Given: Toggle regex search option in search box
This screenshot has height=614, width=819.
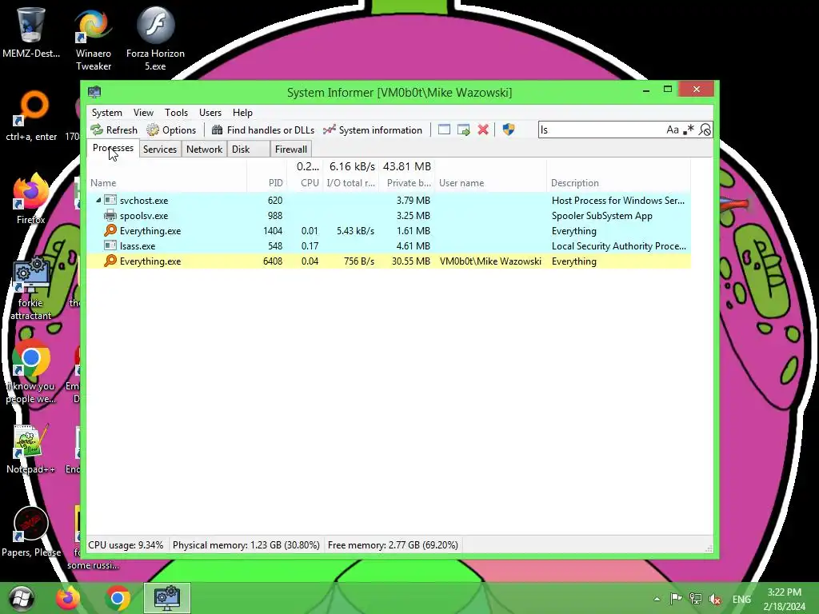Looking at the screenshot, I should [689, 130].
